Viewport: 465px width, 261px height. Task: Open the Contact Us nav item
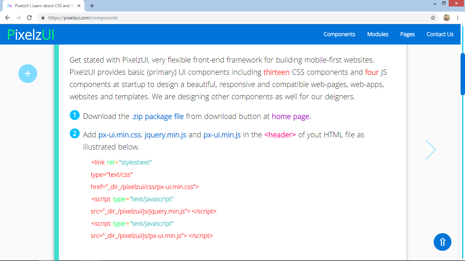[440, 34]
